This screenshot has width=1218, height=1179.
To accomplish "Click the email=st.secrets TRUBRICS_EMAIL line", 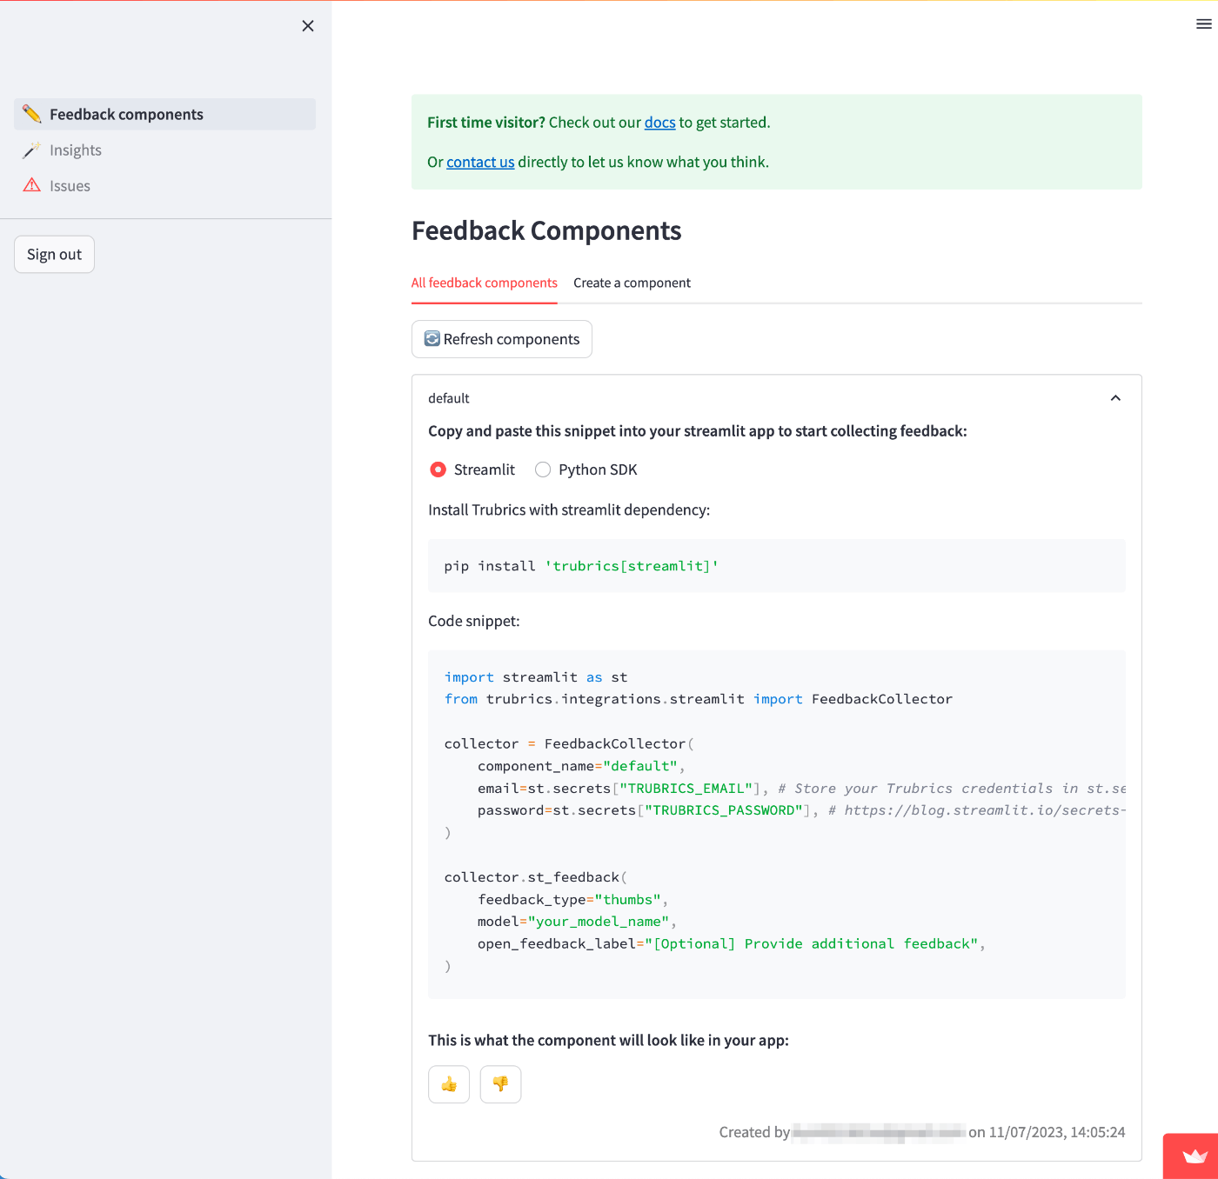I will pyautogui.click(x=801, y=789).
